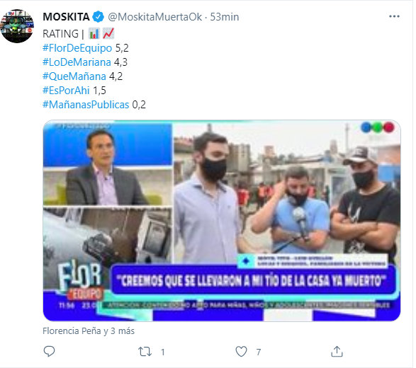Image resolution: width=416 pixels, height=368 pixels.
Task: Click the blue verified badge
Action: [x=99, y=17]
